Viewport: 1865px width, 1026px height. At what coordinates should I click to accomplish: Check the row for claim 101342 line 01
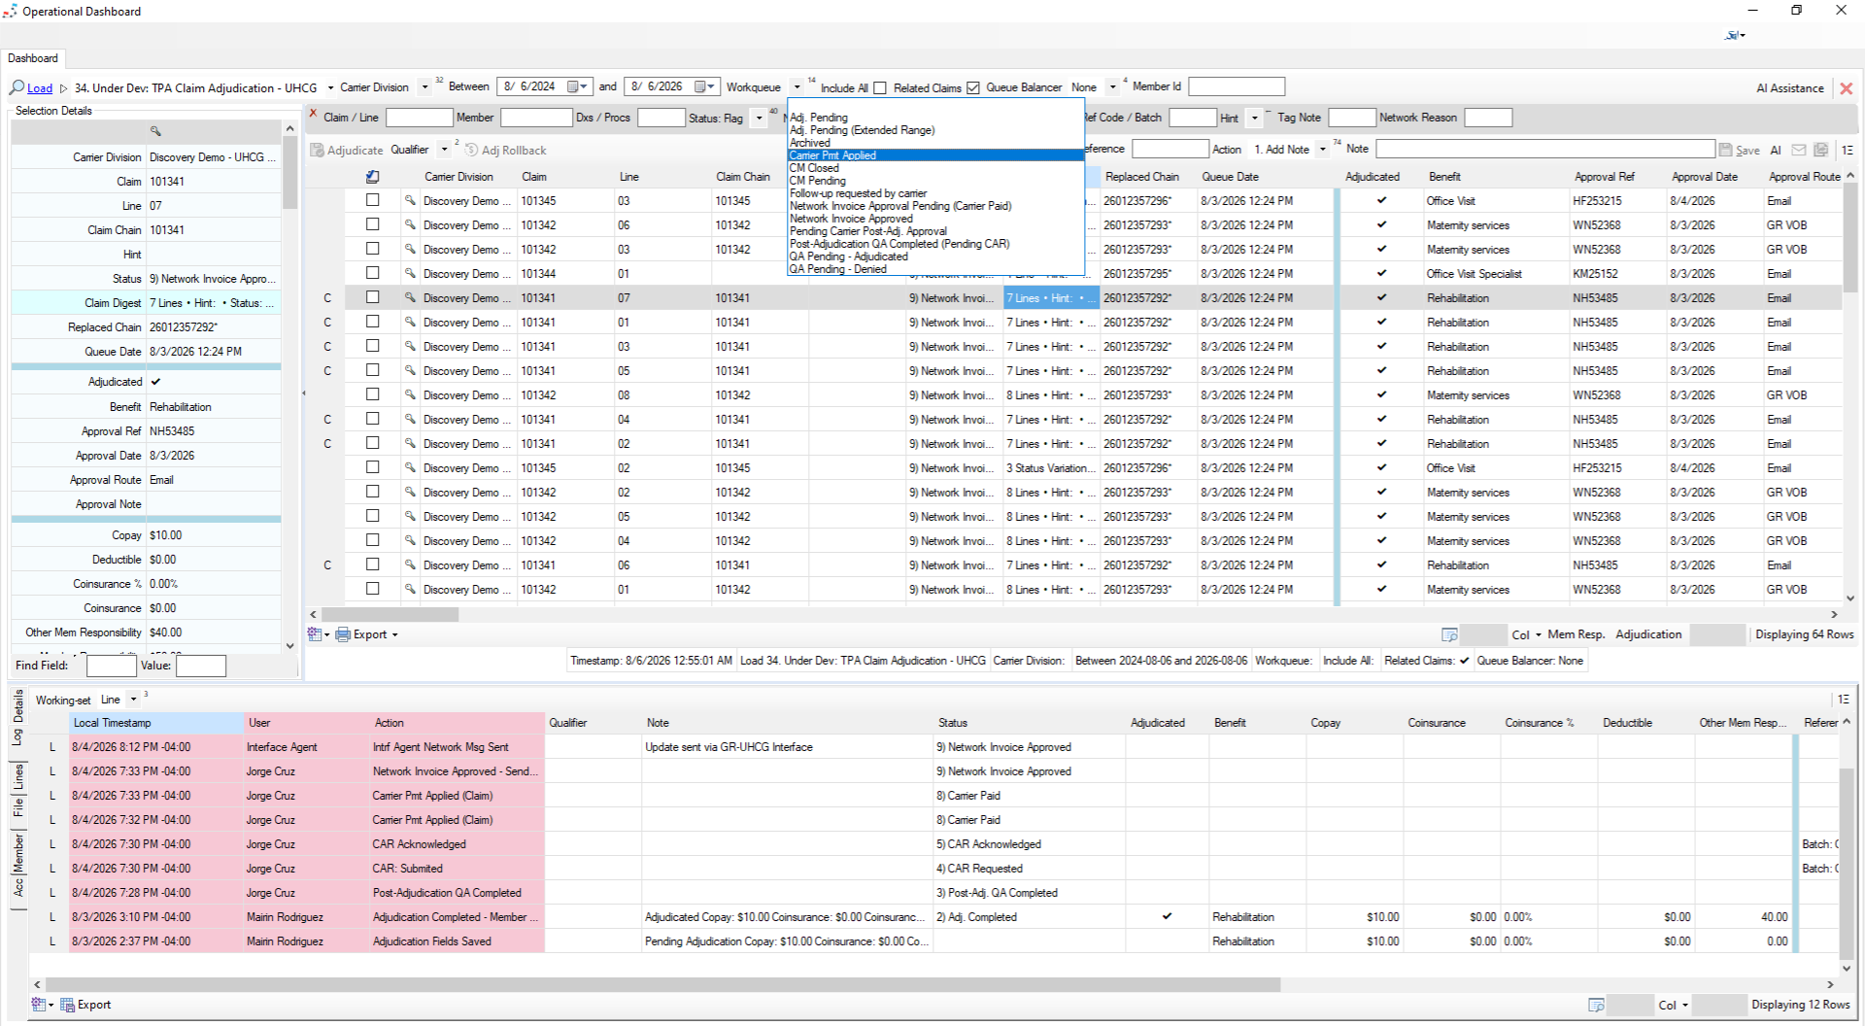[x=372, y=589]
